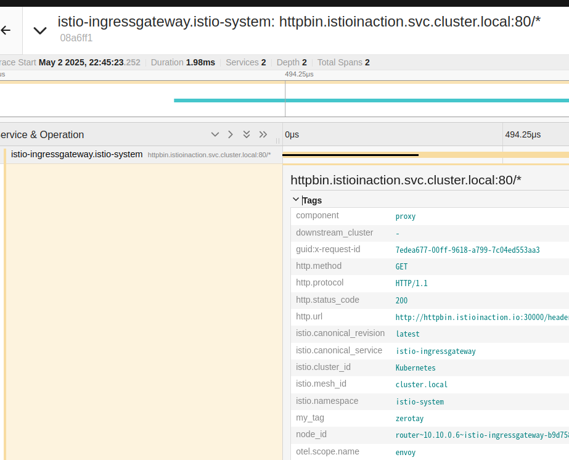The height and width of the screenshot is (460, 569).
Task: Click the Service & Operation column header
Action: click(42, 134)
